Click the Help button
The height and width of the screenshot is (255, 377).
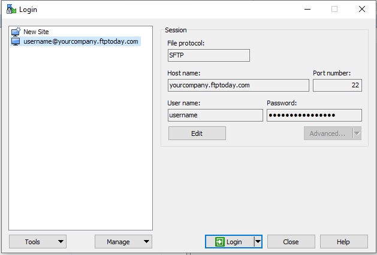tap(343, 242)
